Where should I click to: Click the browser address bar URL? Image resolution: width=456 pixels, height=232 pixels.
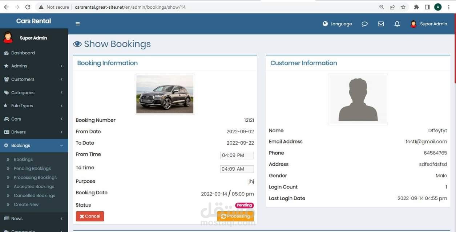[130, 7]
